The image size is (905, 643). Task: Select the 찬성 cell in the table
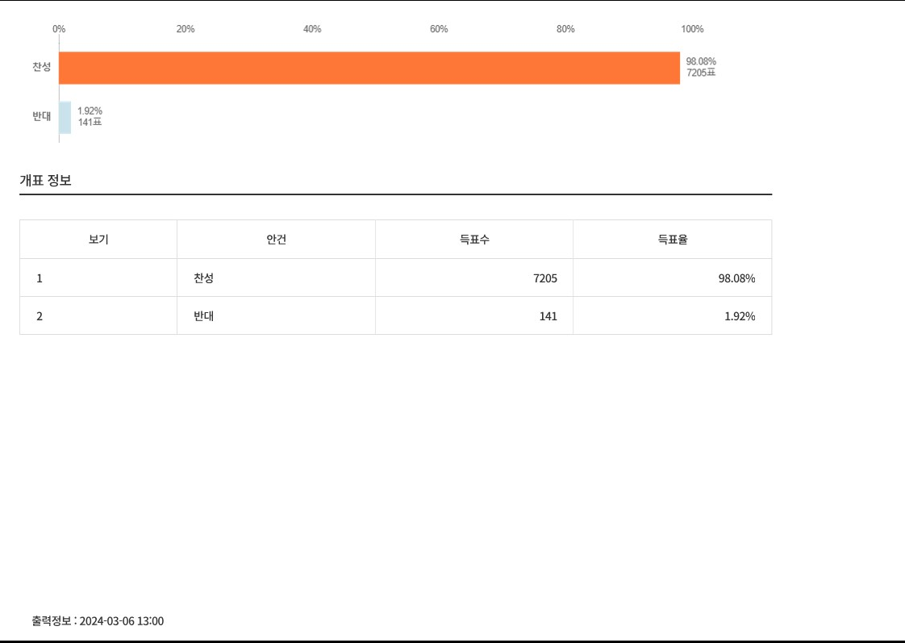point(203,278)
